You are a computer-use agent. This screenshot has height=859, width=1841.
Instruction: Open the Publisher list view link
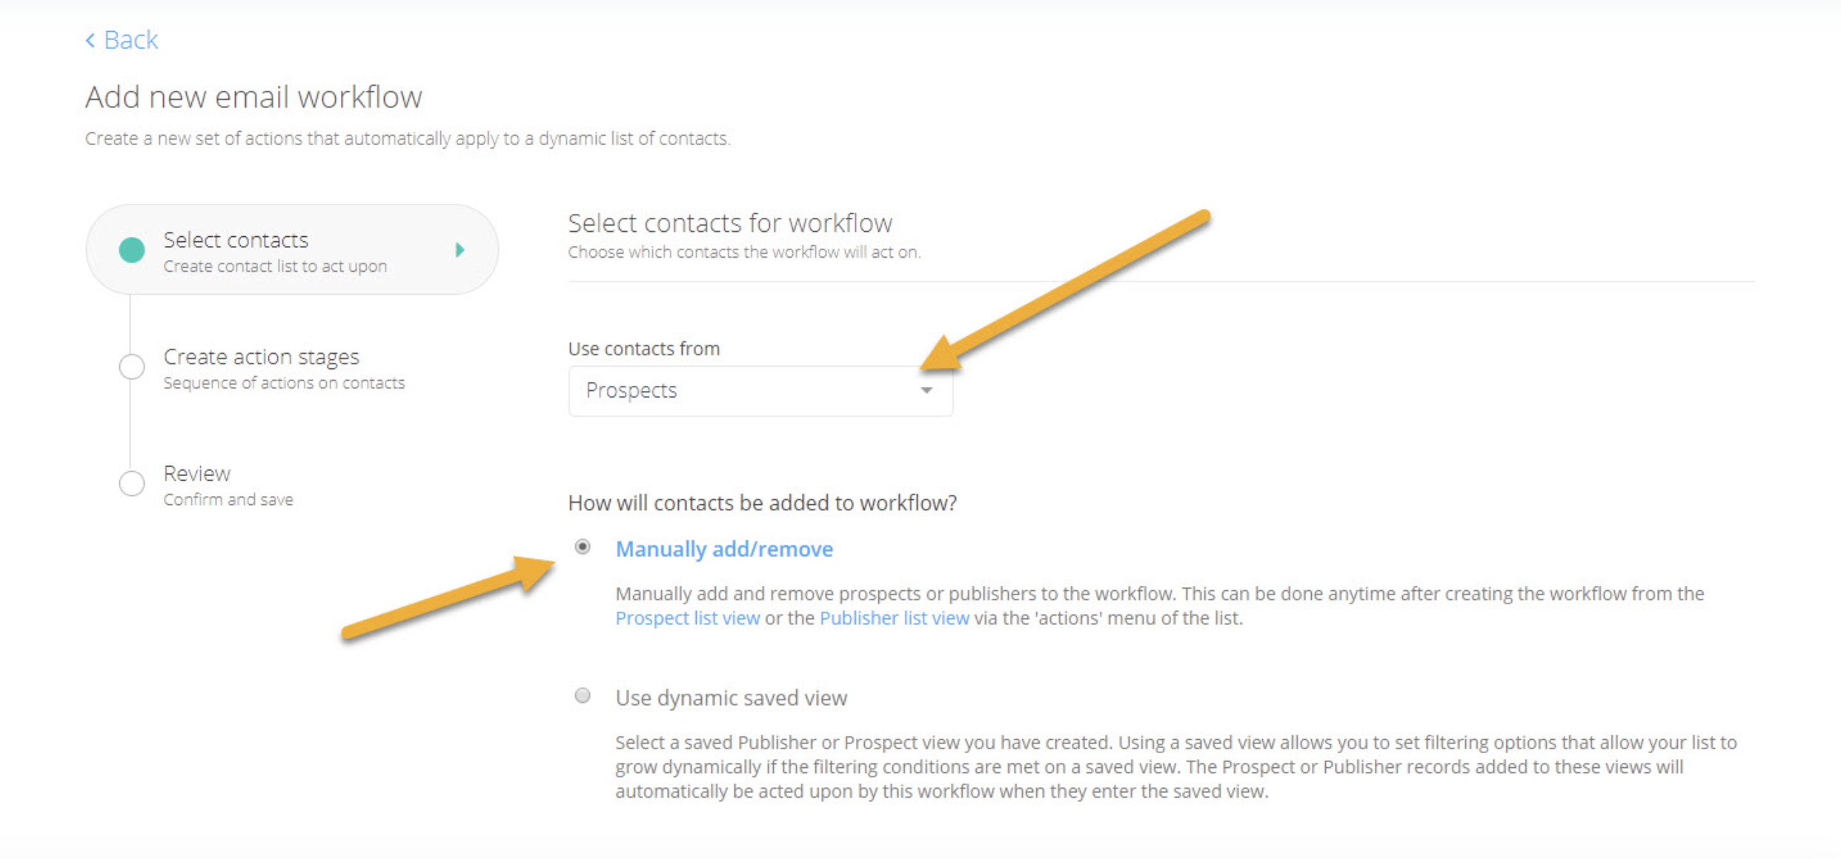point(894,618)
